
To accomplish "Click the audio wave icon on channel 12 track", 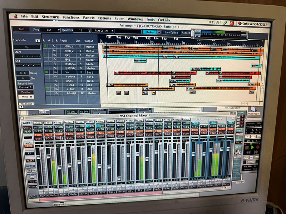I will [57, 93].
